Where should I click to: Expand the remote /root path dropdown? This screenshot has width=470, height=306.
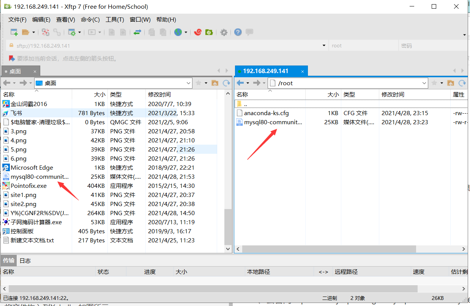pos(425,83)
